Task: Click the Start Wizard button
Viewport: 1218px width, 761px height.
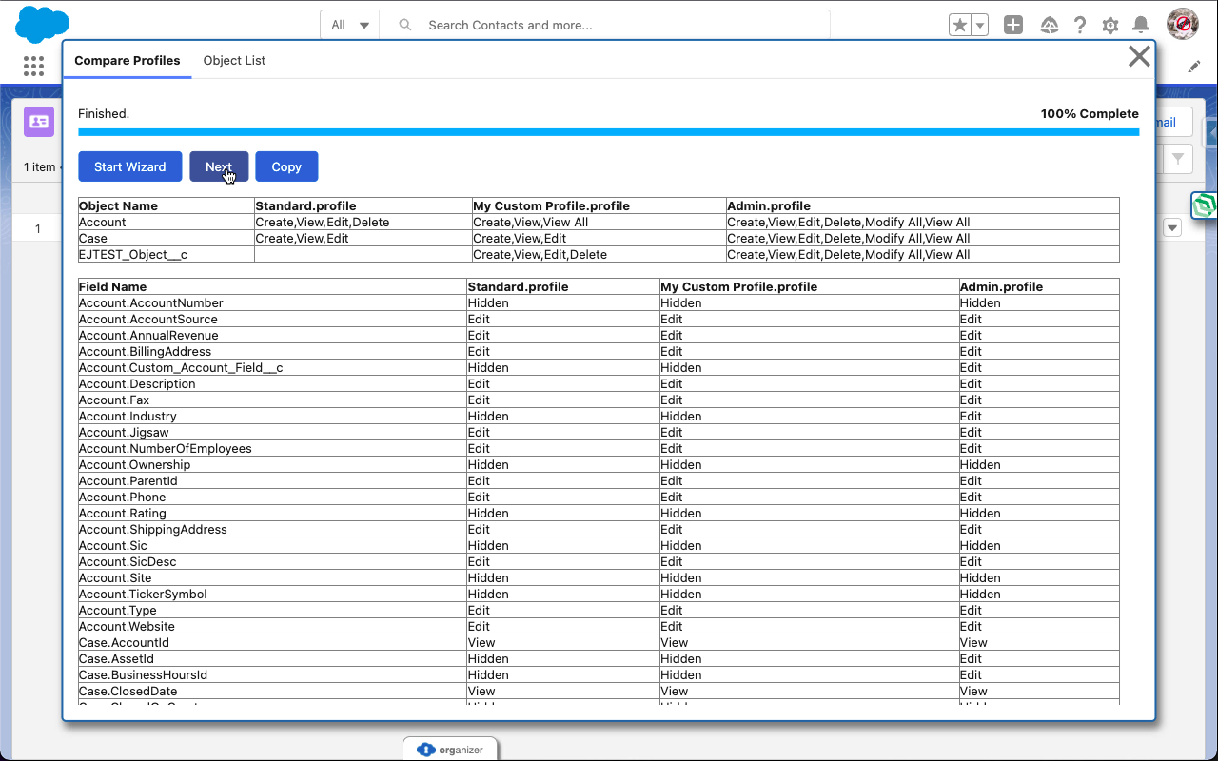Action: 130,166
